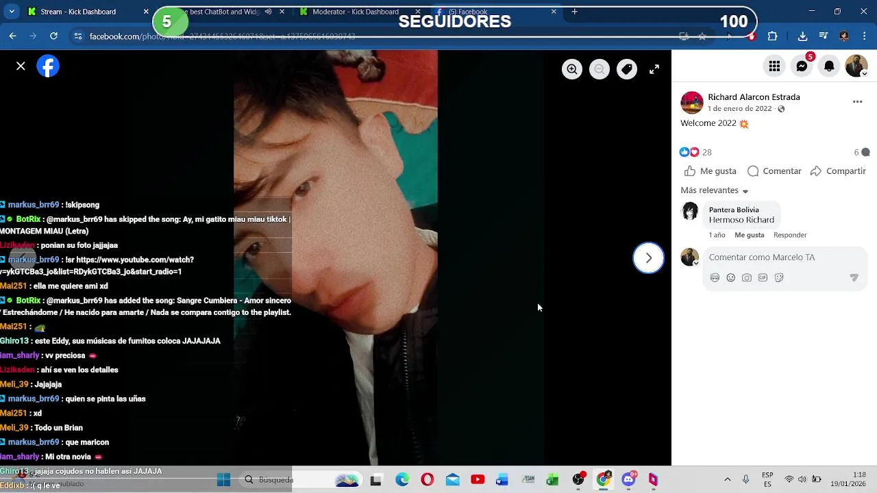Zoom in on the photo
Screen dimensions: 877x493
coord(572,69)
